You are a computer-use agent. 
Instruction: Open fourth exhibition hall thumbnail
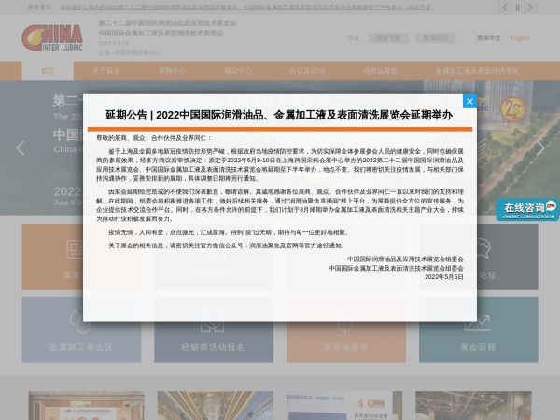[473, 405]
